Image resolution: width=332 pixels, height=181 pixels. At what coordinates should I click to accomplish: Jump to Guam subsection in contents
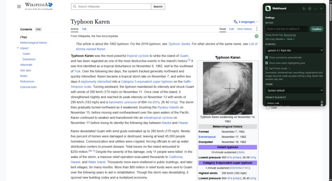(x=26, y=54)
